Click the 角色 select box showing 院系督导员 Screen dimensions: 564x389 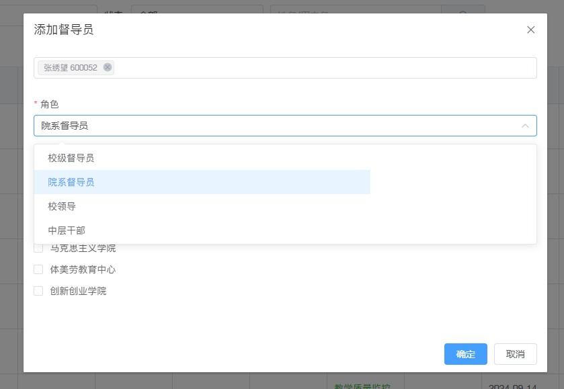point(269,126)
